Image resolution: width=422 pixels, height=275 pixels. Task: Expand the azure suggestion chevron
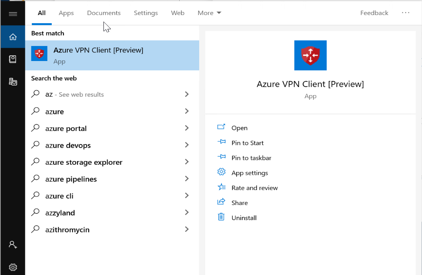[187, 111]
